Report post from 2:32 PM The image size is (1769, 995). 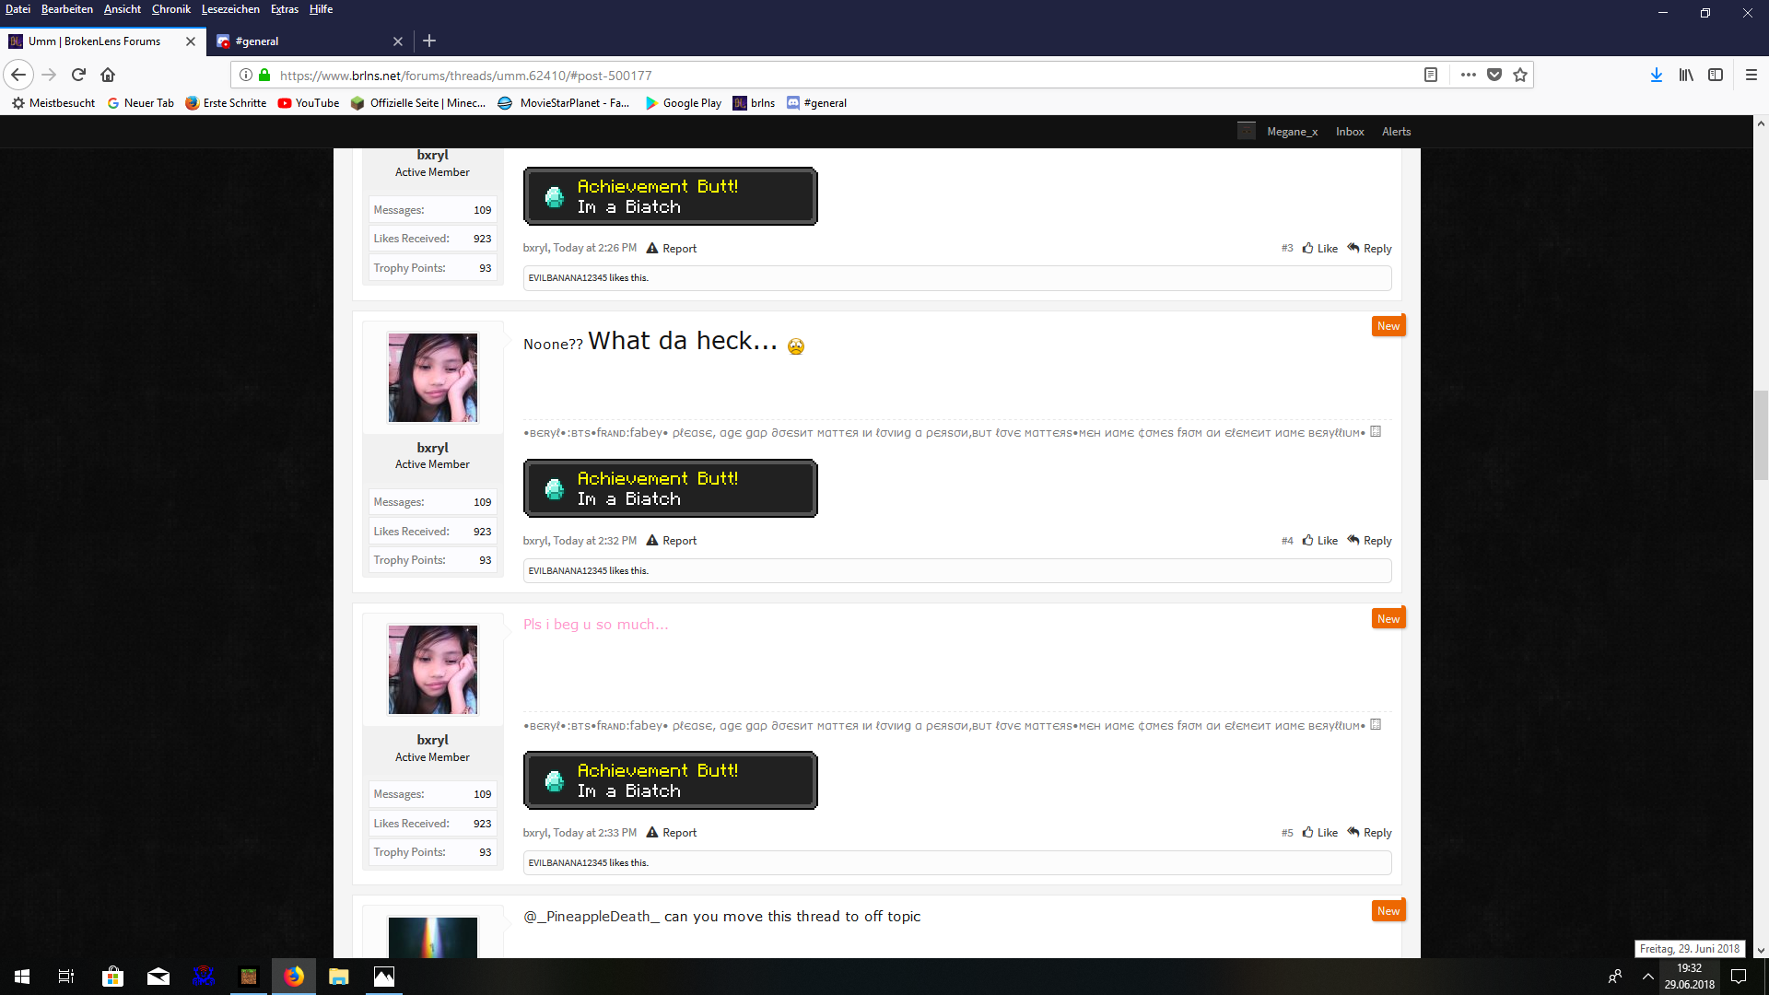click(x=672, y=541)
